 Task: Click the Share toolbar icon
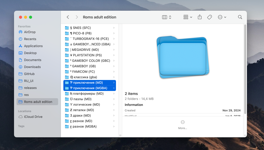200,17
